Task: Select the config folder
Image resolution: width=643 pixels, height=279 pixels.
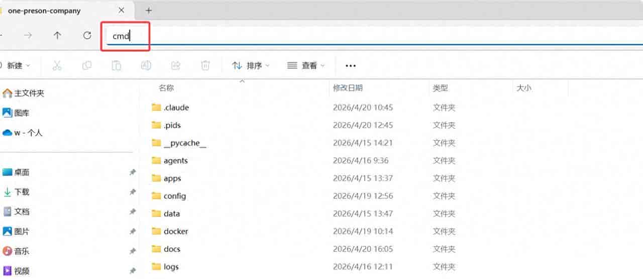Action: pyautogui.click(x=175, y=196)
